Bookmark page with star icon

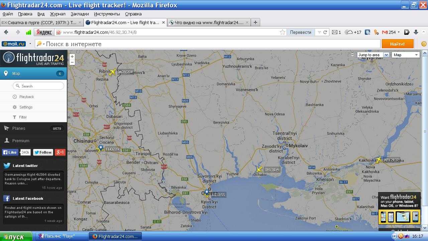coord(283,32)
